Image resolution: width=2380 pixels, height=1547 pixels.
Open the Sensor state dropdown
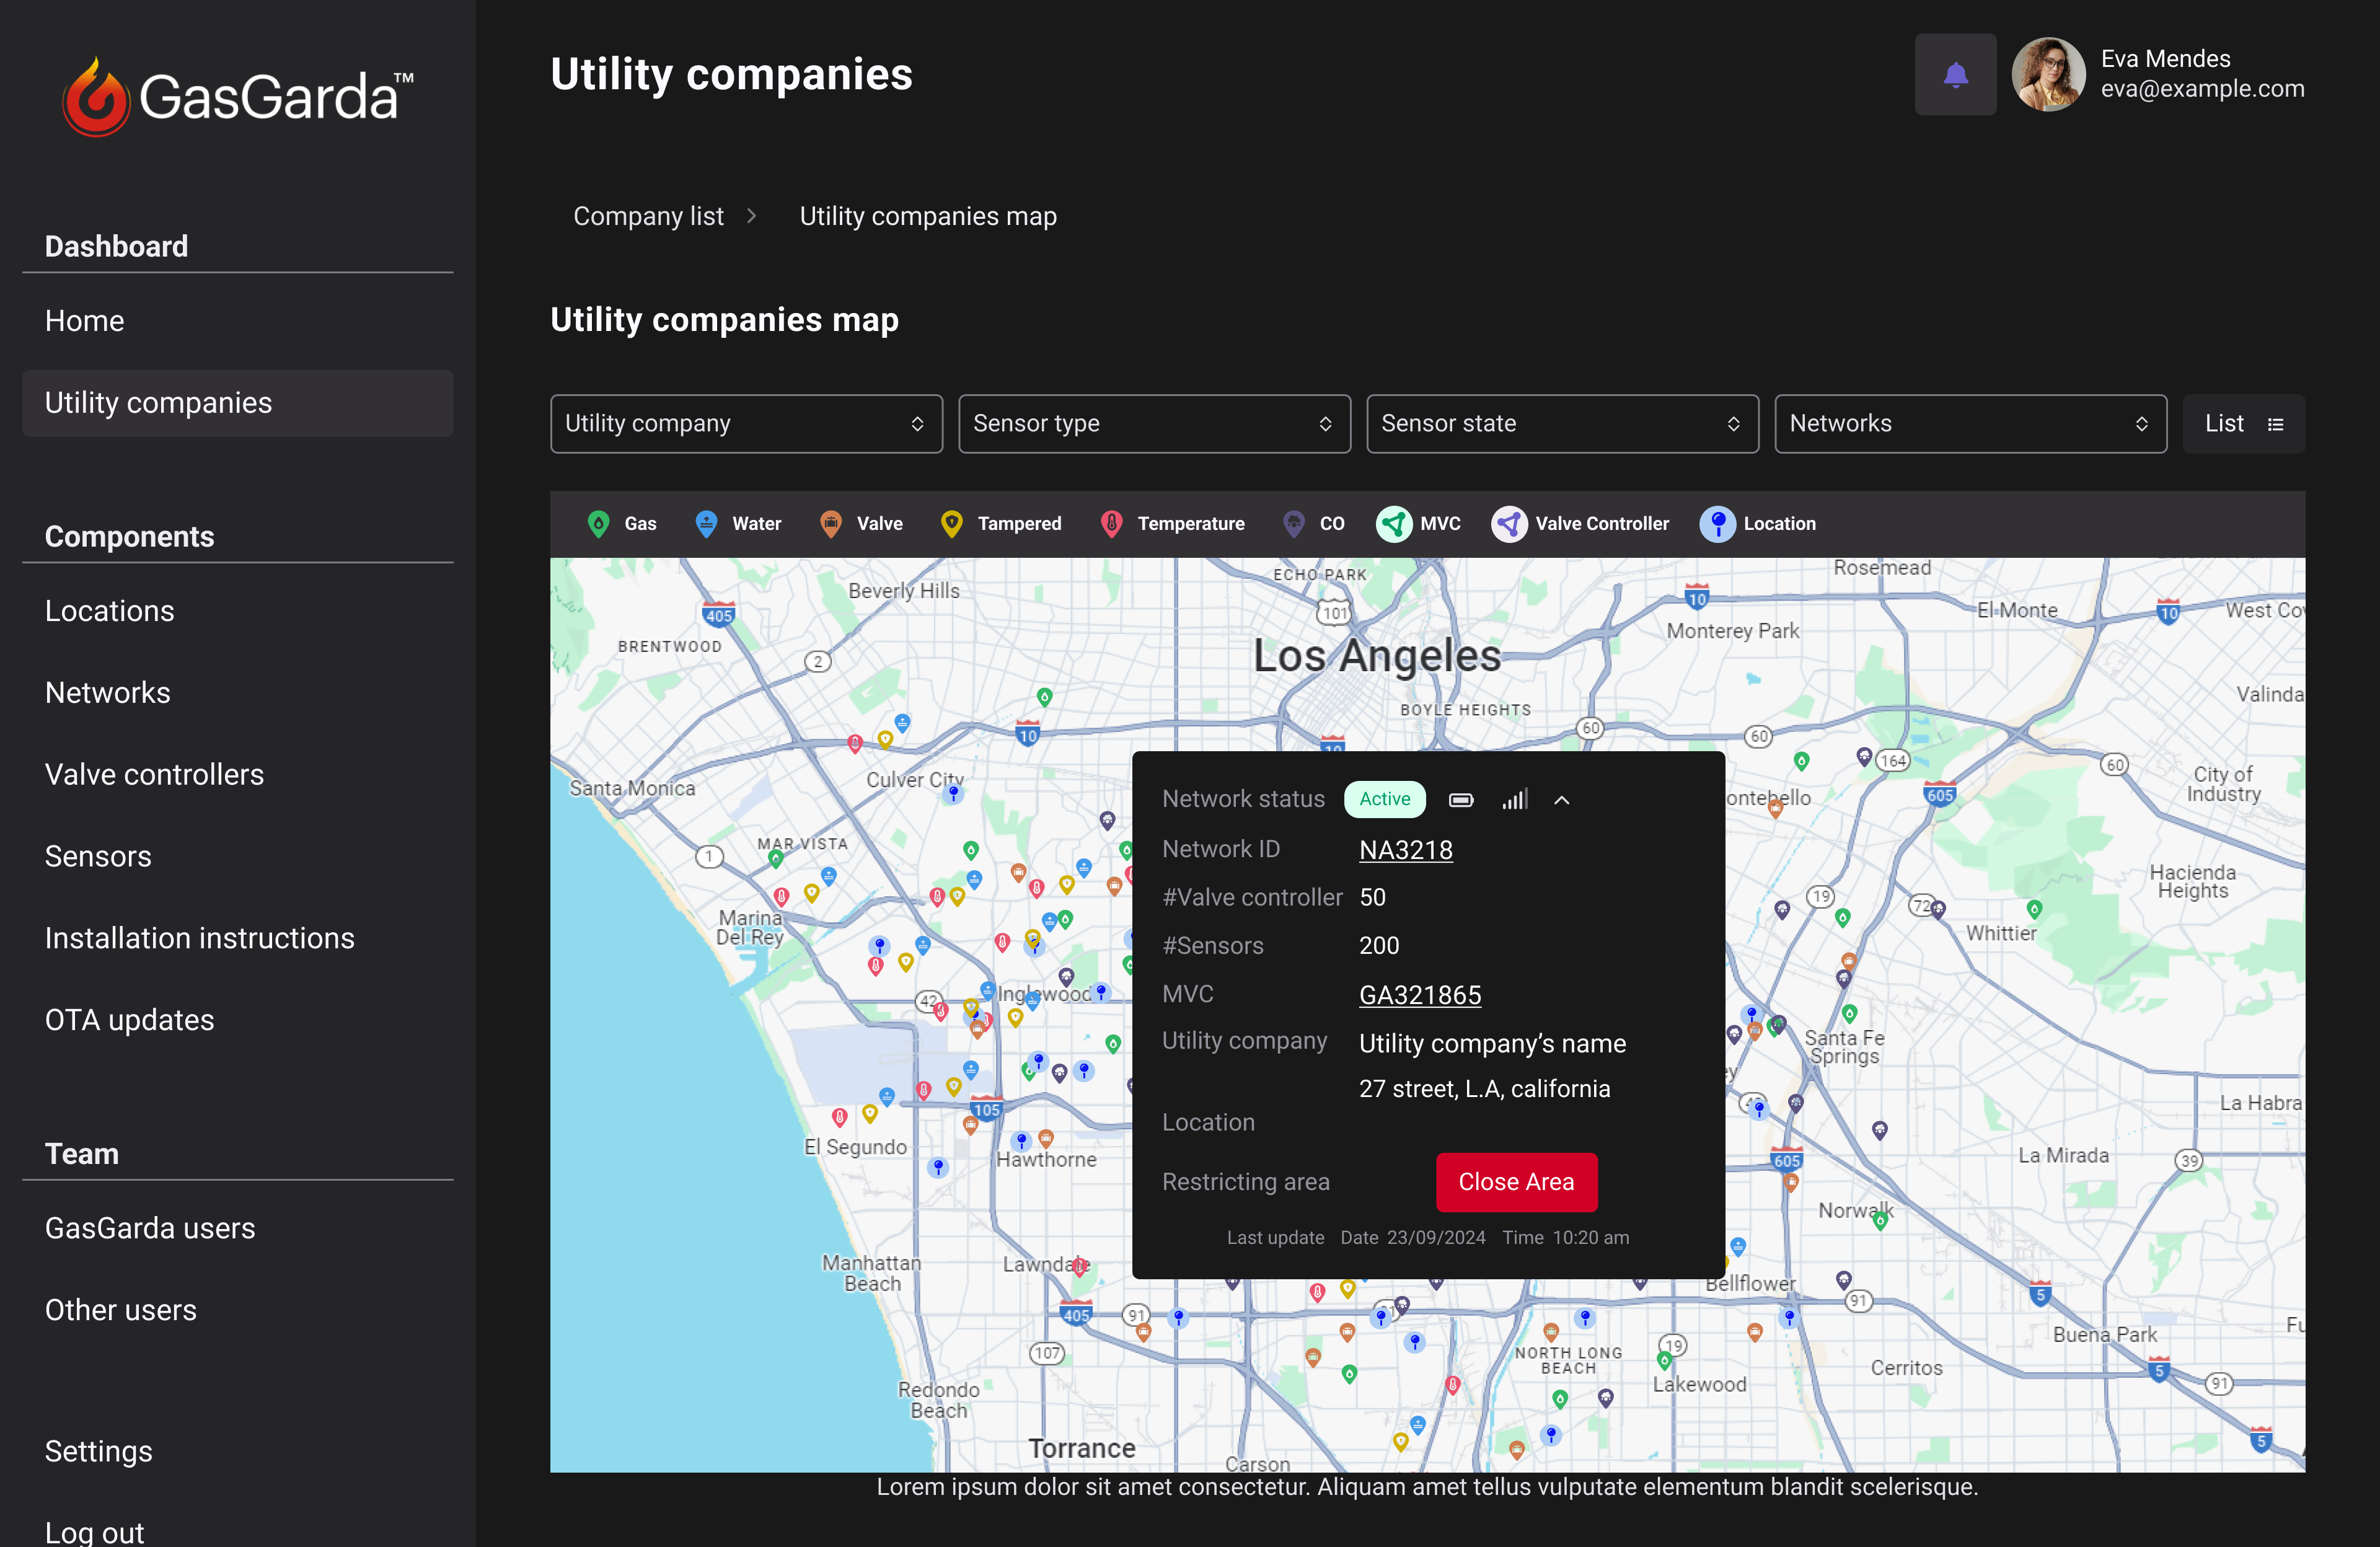tap(1562, 423)
